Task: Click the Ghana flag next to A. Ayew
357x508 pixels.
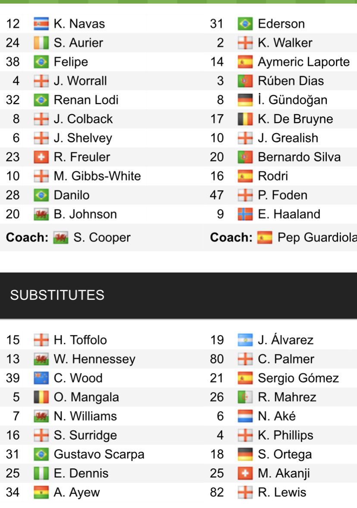Action: (x=41, y=492)
